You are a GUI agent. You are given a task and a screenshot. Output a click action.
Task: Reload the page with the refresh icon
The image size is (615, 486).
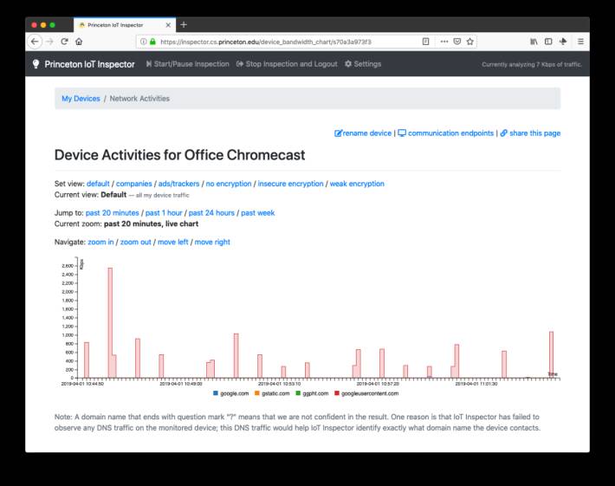pos(64,42)
